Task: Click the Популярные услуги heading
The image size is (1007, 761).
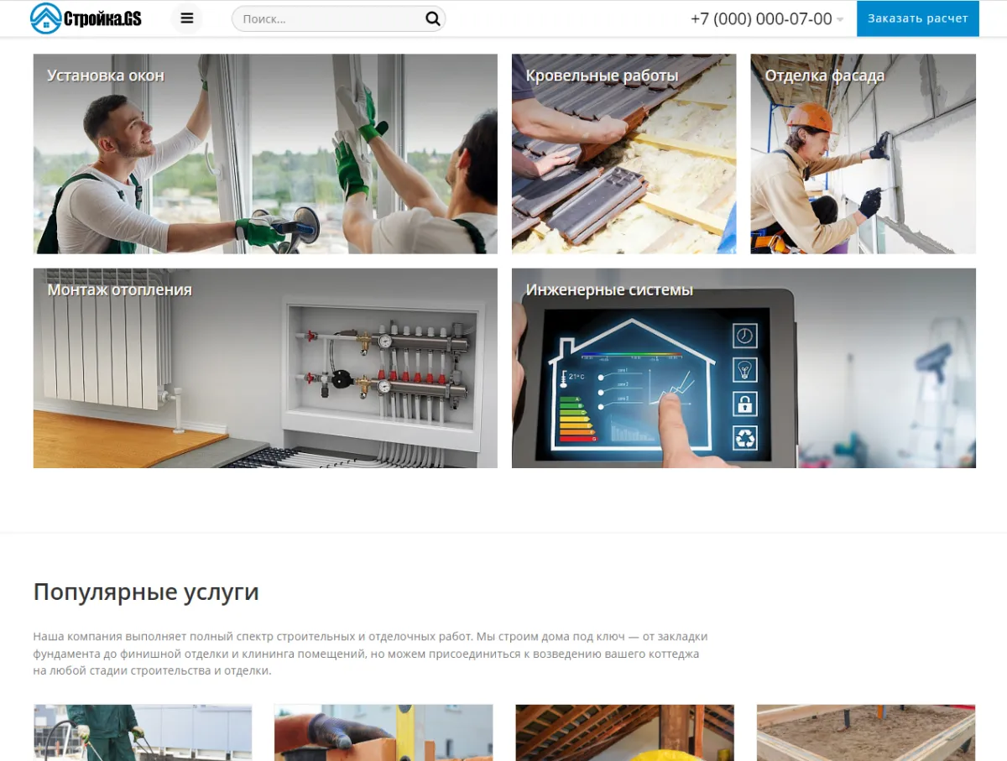Action: pos(145,592)
